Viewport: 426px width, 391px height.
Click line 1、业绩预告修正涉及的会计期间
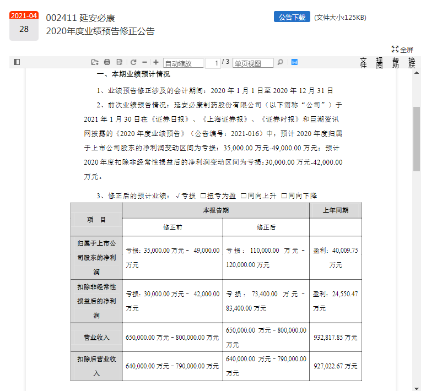coord(215,90)
